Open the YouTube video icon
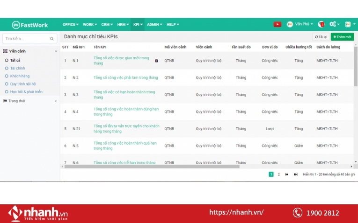358x223 pixels. [277, 24]
